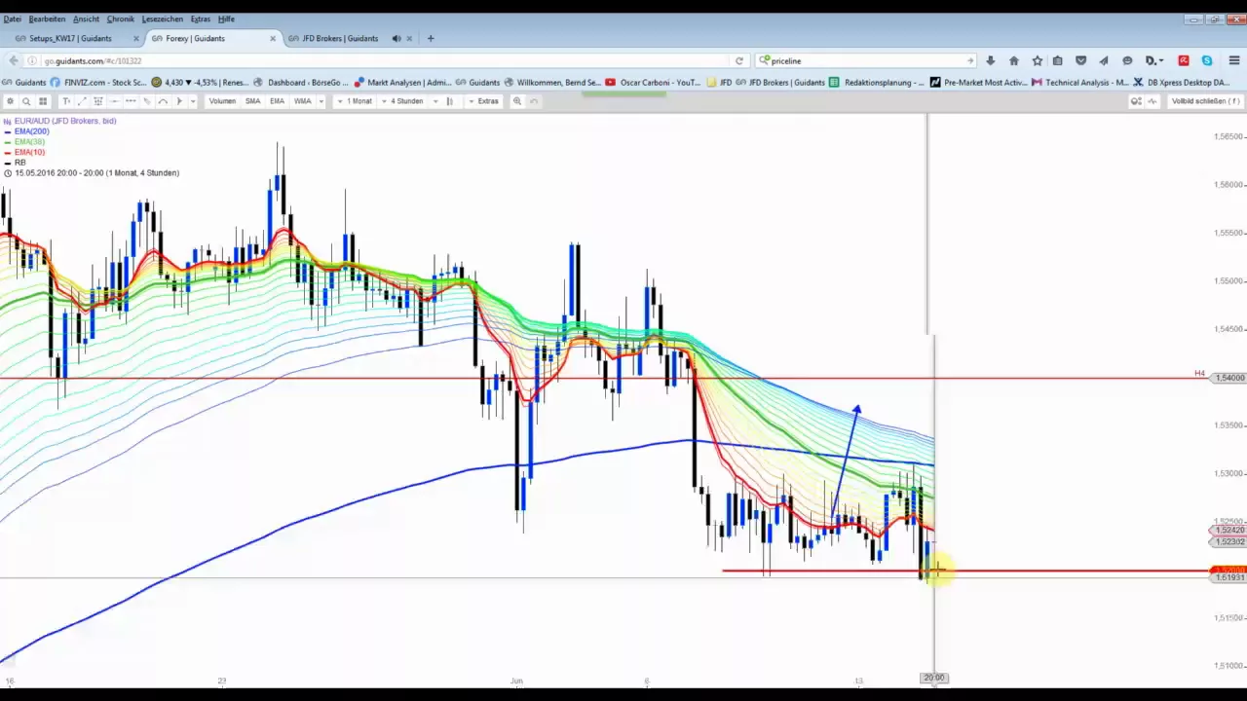1247x701 pixels.
Task: Click the priceline search field
Action: point(865,60)
